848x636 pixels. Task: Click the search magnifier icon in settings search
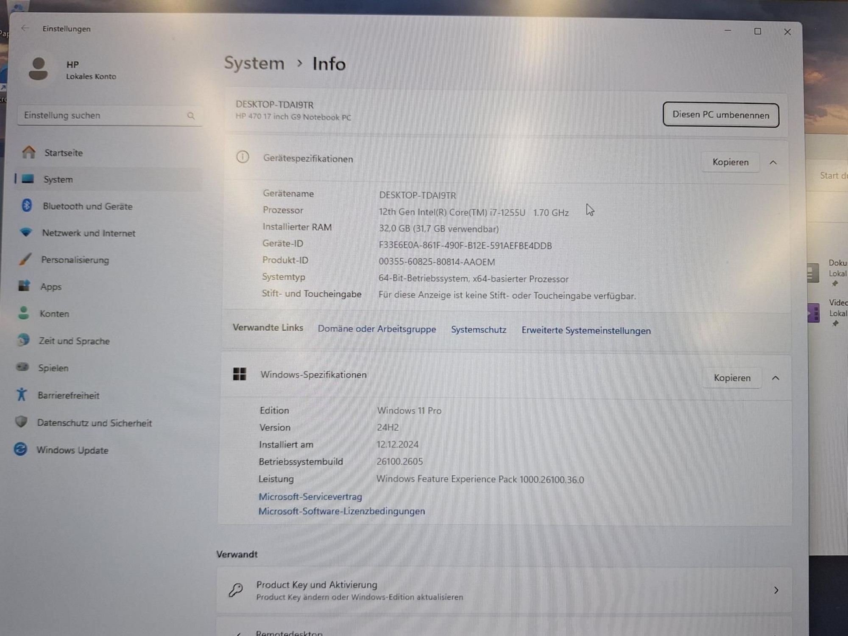[x=191, y=116]
